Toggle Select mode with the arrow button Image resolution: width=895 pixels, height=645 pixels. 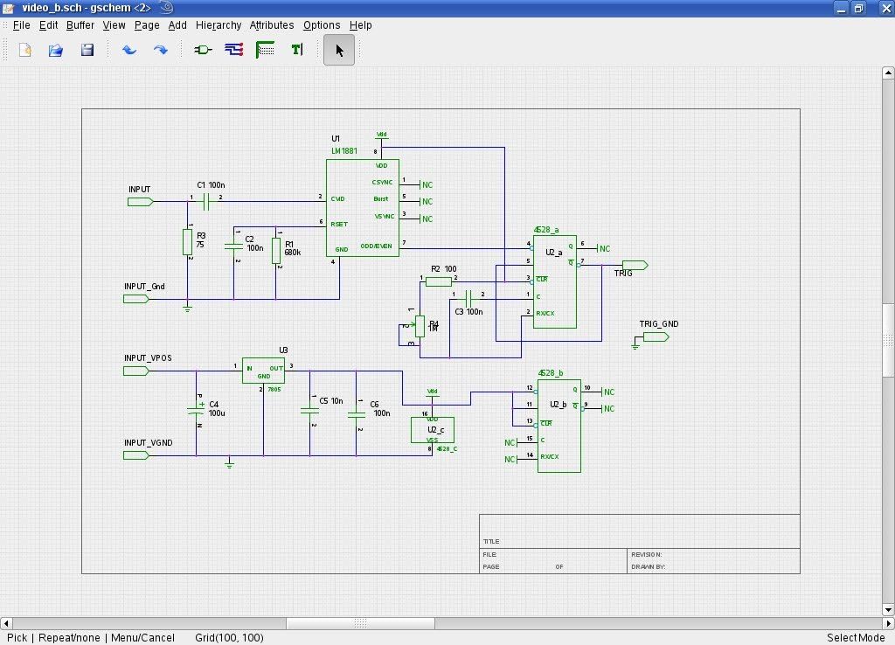(x=338, y=50)
